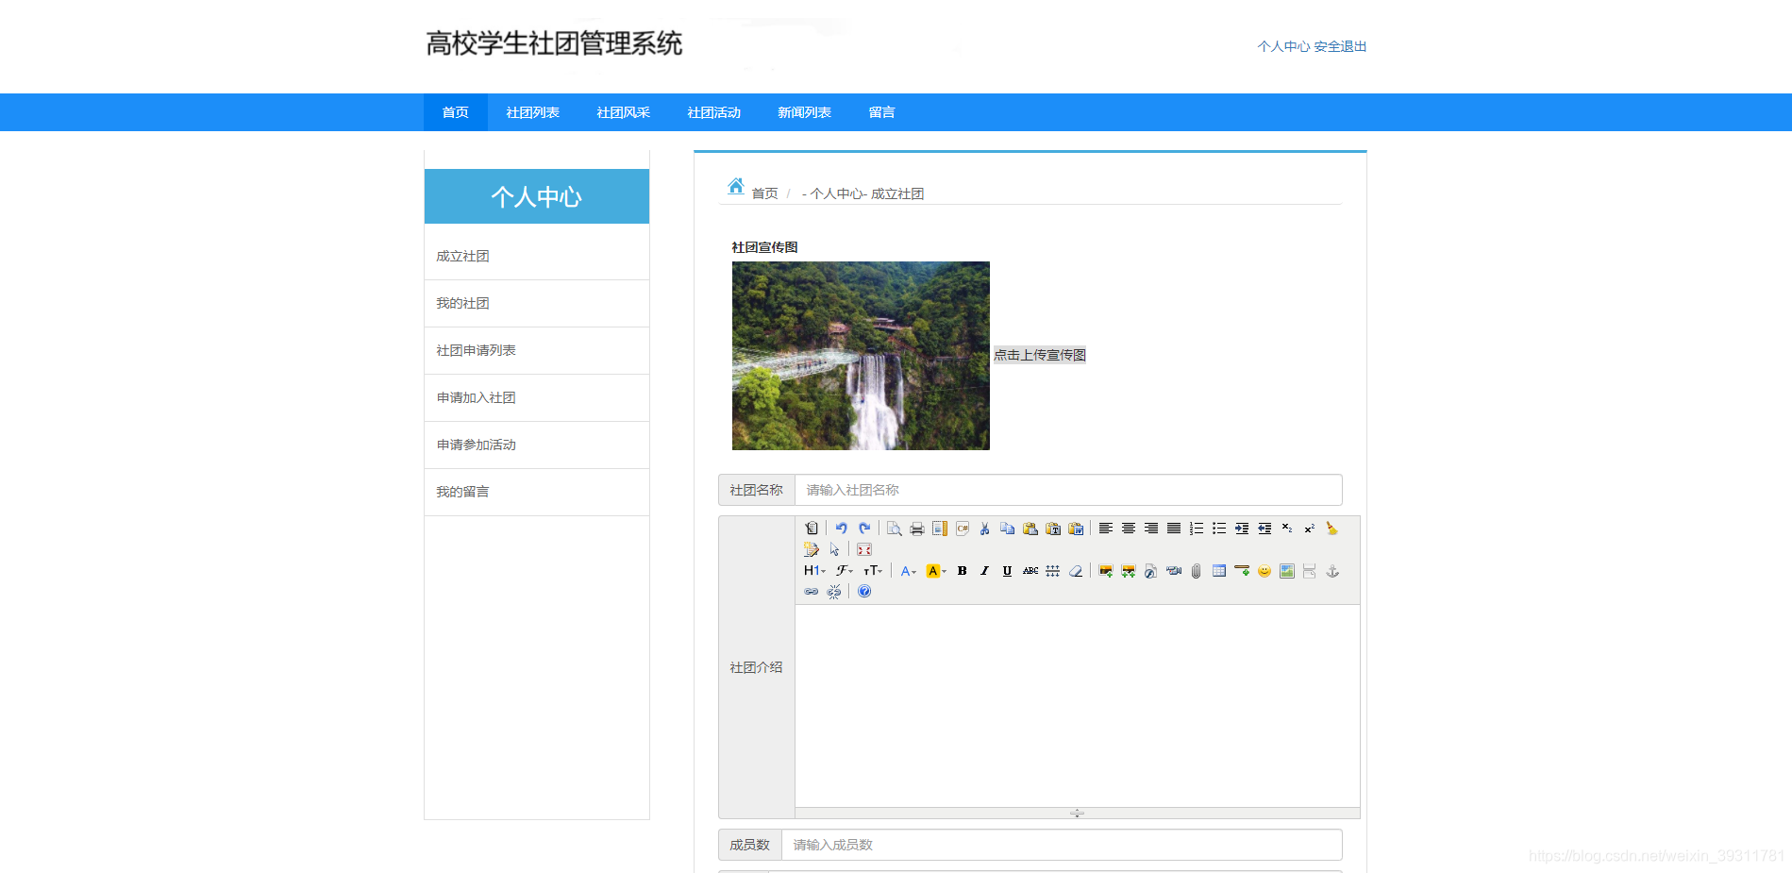Paste from Word icon

(x=1076, y=529)
